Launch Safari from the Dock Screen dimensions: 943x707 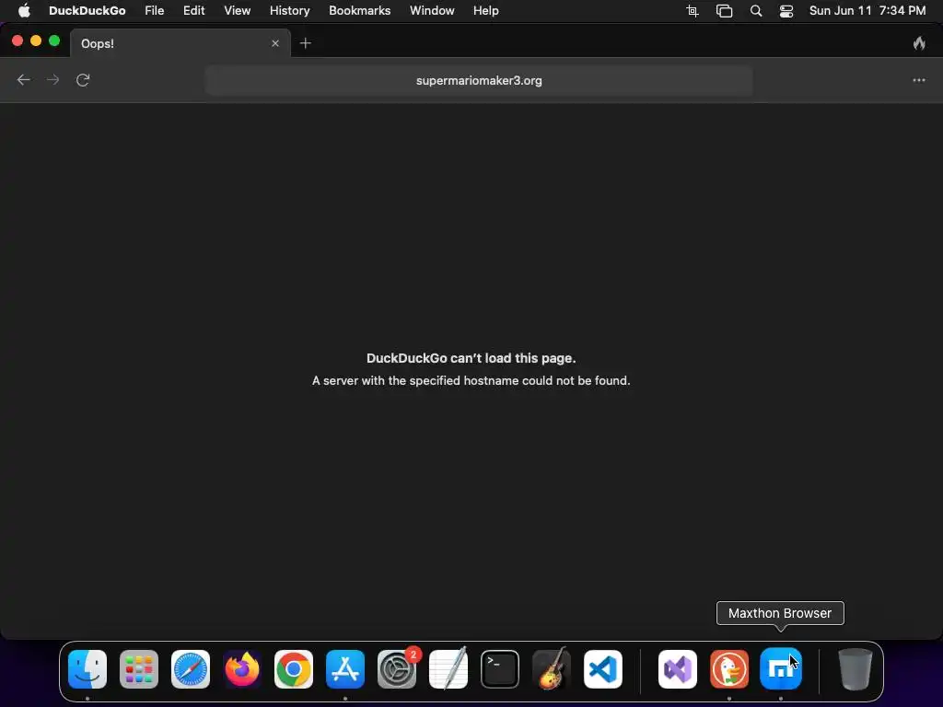coord(191,669)
